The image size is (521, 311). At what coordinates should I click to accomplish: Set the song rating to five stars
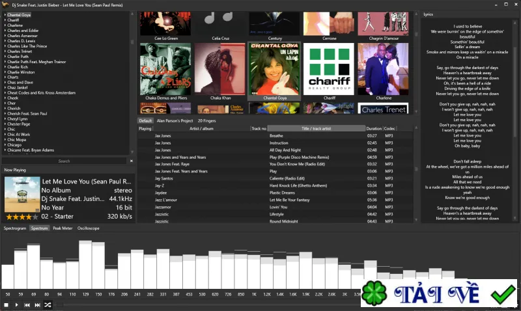pos(35,217)
